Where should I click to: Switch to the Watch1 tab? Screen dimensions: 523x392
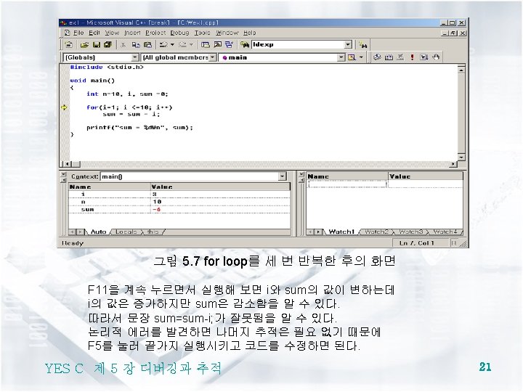coord(341,232)
